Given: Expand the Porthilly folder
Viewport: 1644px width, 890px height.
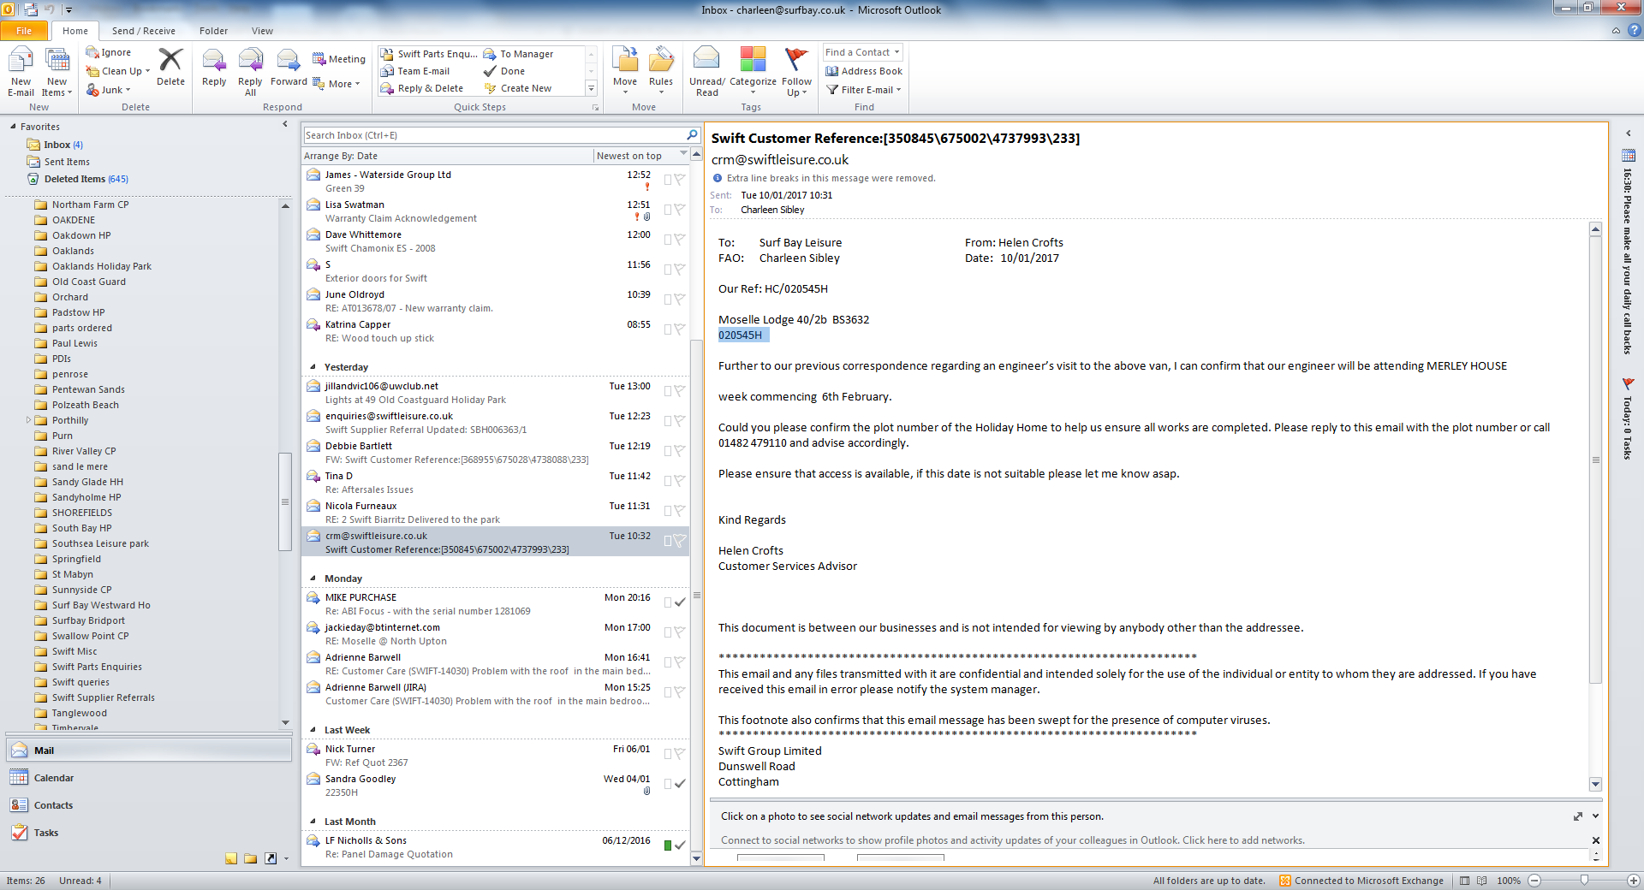Looking at the screenshot, I should [28, 420].
